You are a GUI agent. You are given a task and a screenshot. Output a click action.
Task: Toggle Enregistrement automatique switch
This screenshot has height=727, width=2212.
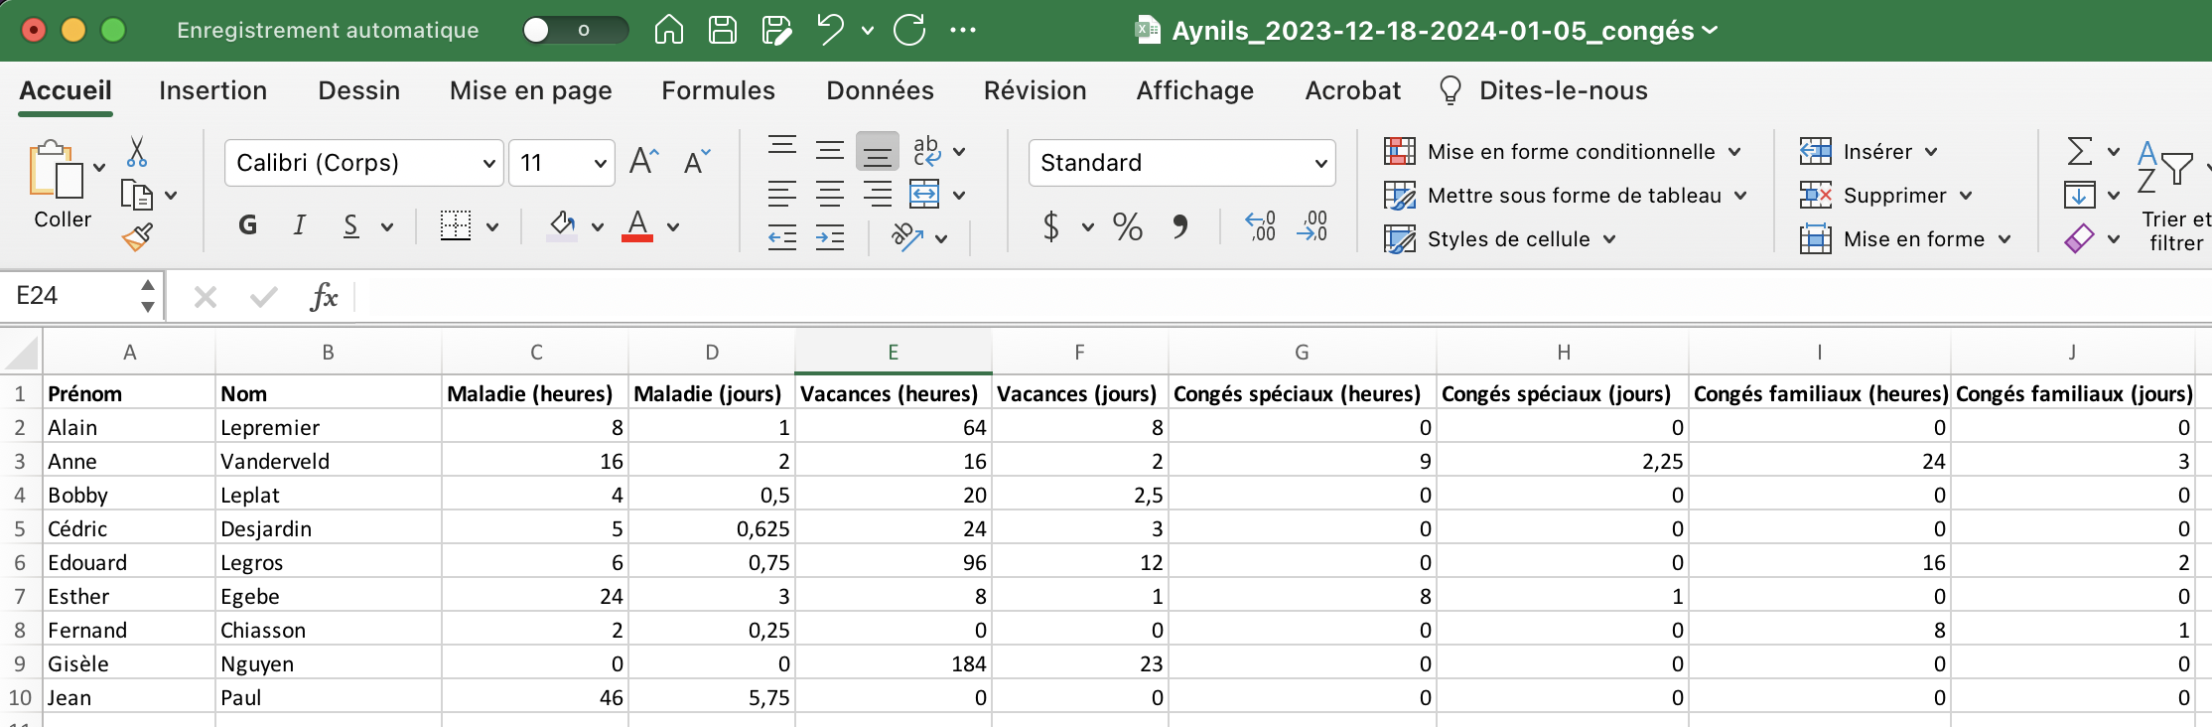pos(576,30)
